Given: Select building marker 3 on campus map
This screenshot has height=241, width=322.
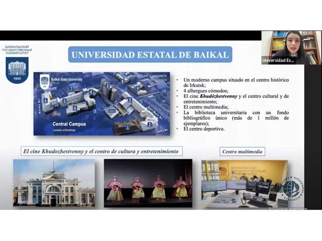Looking at the screenshot, I should pyautogui.click(x=107, y=86).
